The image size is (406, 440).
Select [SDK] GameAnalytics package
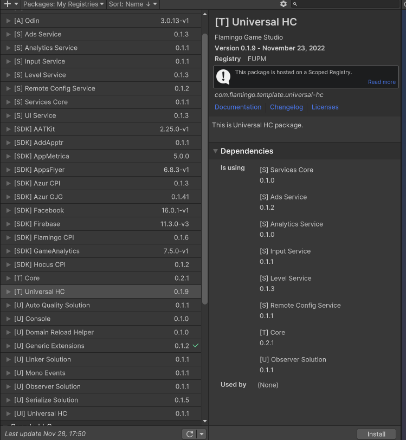pos(101,251)
